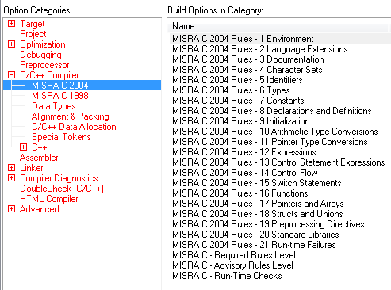Select the MISRA C 1998 category
This screenshot has height=290, width=391.
click(60, 96)
